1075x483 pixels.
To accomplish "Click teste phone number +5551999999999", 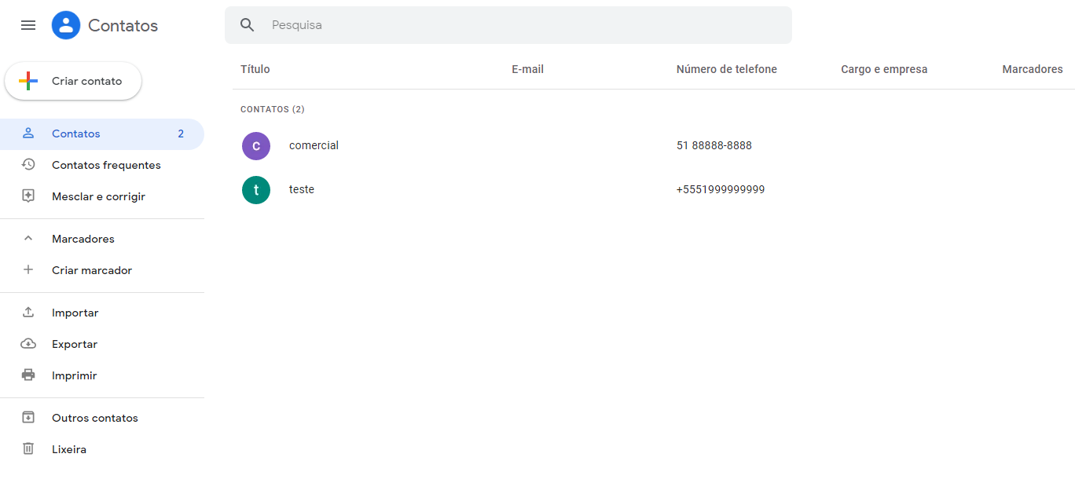I will (720, 190).
